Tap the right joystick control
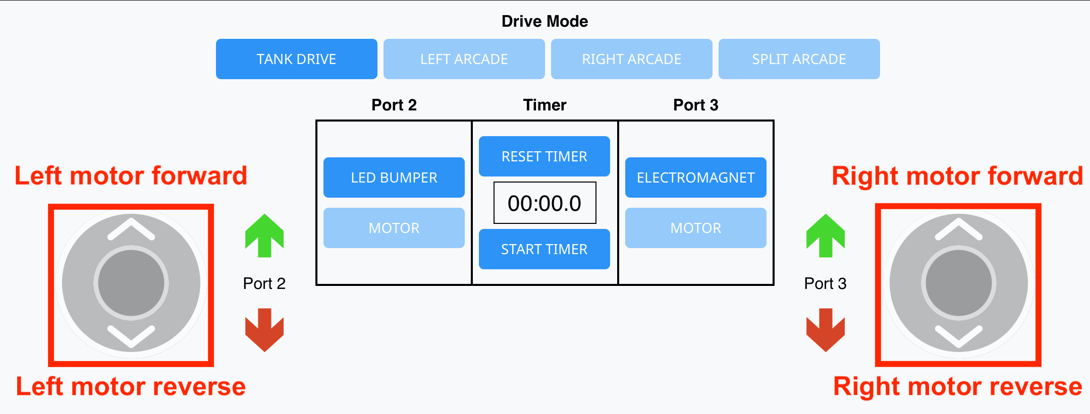 (x=958, y=283)
